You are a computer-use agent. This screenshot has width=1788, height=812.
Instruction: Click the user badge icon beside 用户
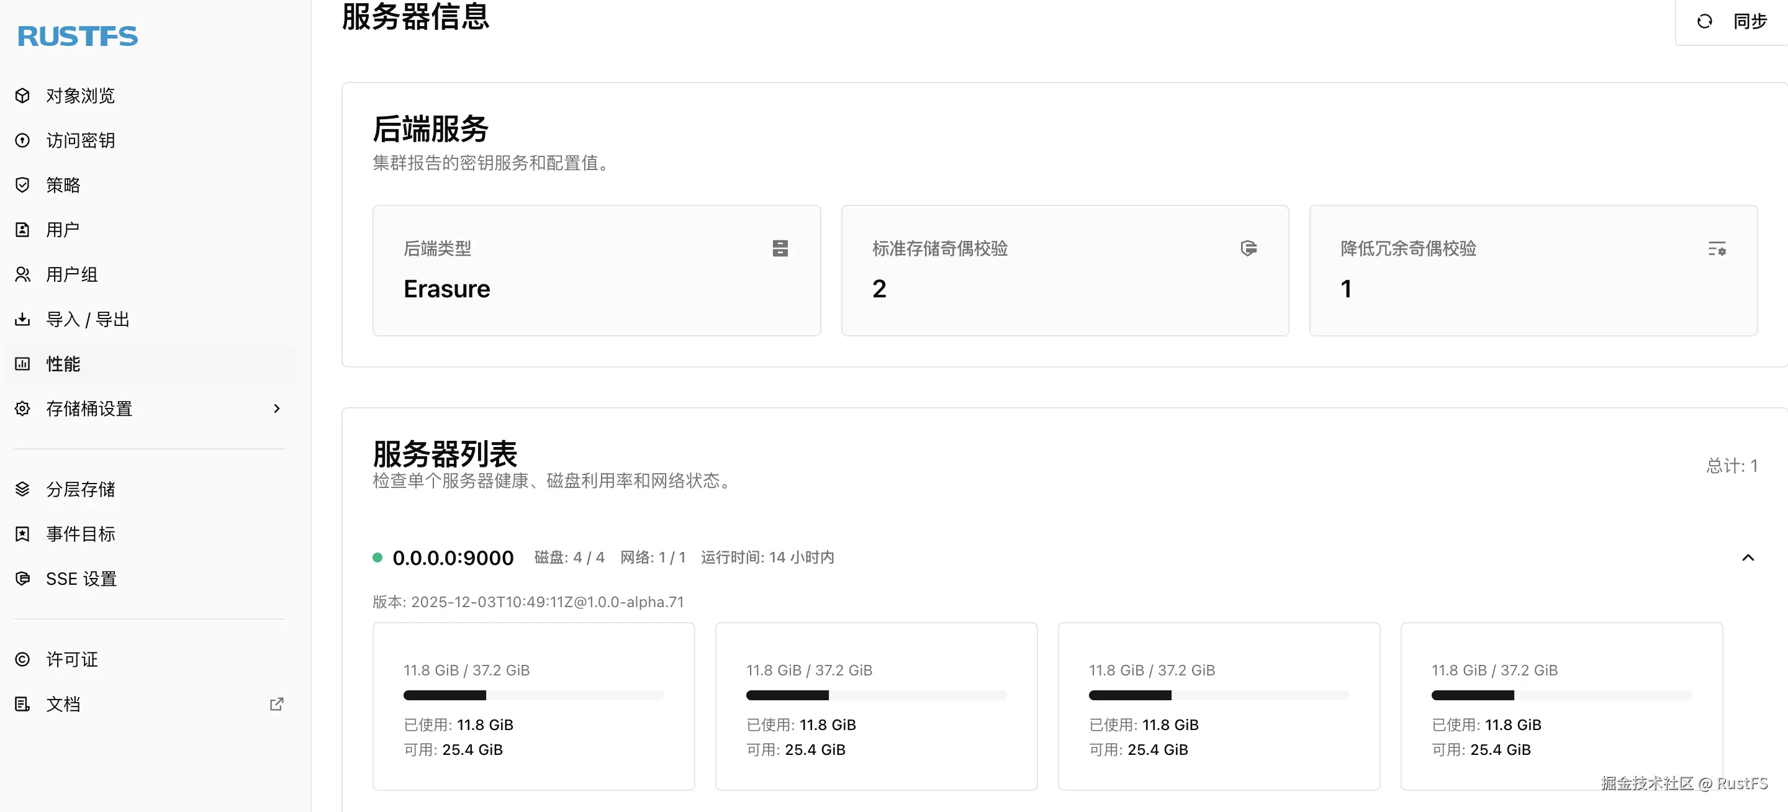pyautogui.click(x=22, y=230)
